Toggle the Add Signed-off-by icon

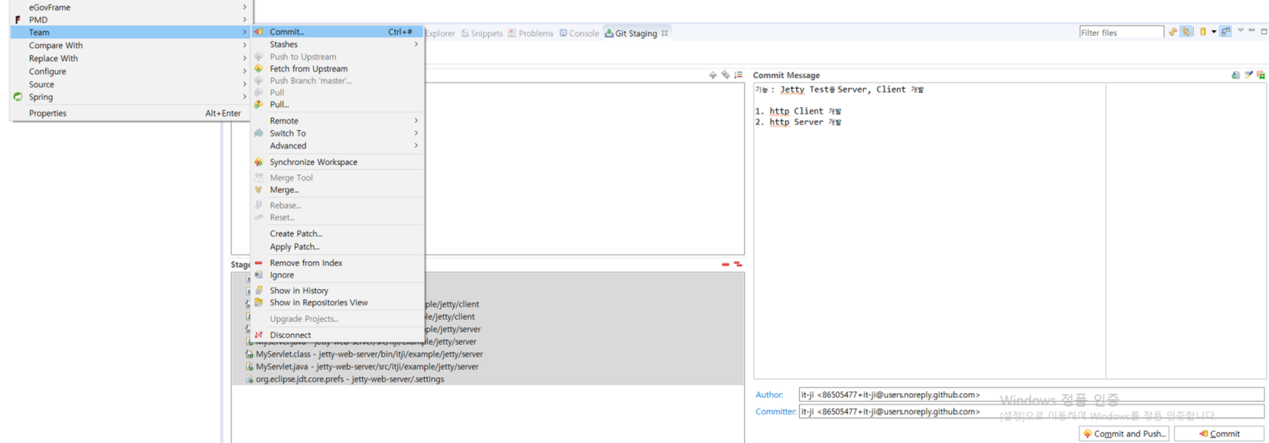(1248, 75)
